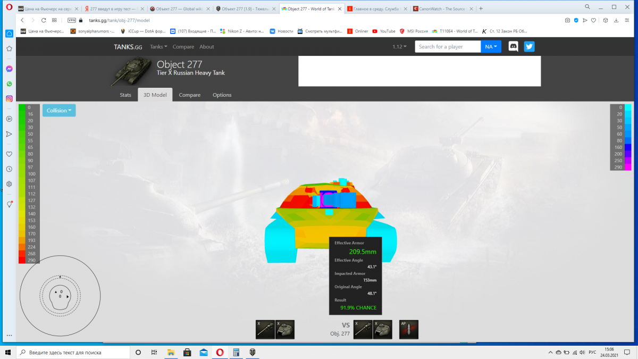Toggle the VPN badge in address bar
638x359 pixels.
click(x=72, y=20)
